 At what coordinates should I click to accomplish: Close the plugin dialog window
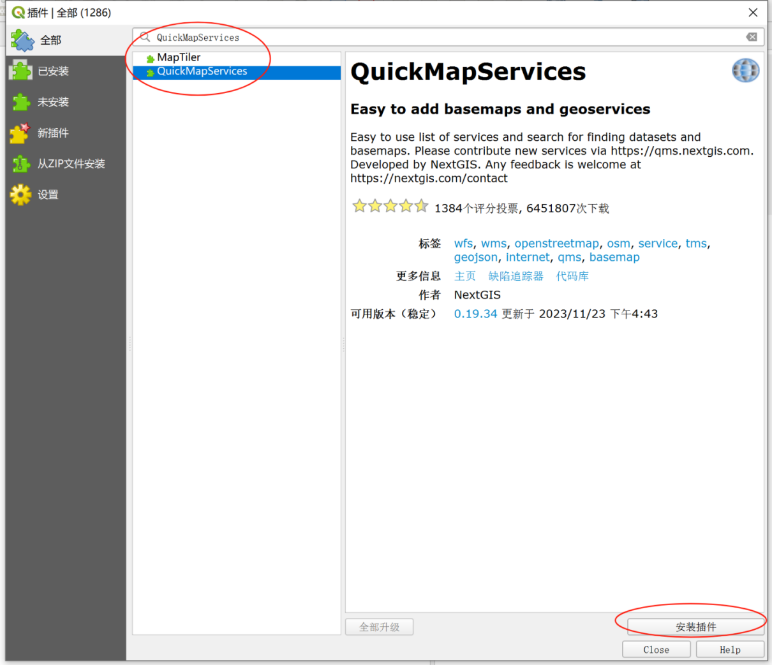(x=753, y=12)
